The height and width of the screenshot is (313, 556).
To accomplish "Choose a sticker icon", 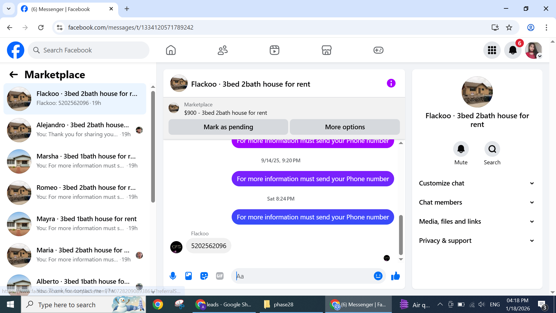I will [204, 276].
